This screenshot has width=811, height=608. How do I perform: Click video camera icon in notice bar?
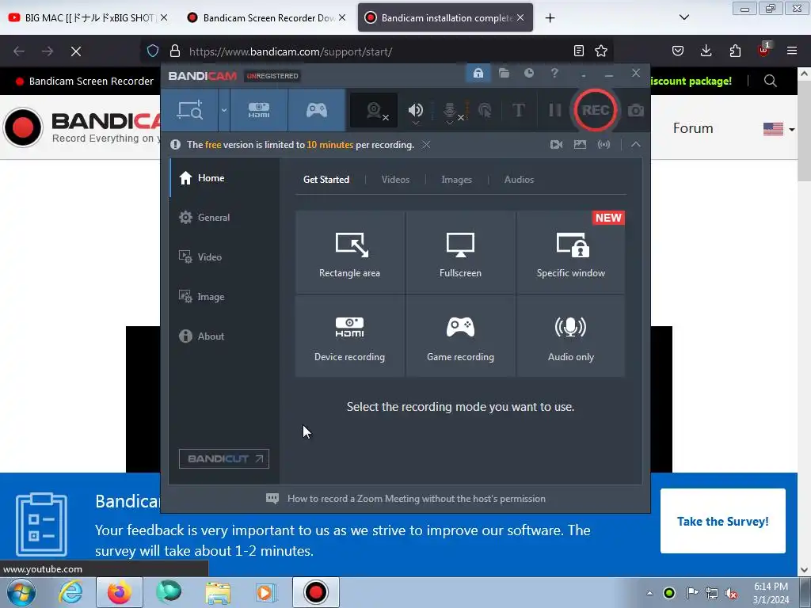coord(556,145)
